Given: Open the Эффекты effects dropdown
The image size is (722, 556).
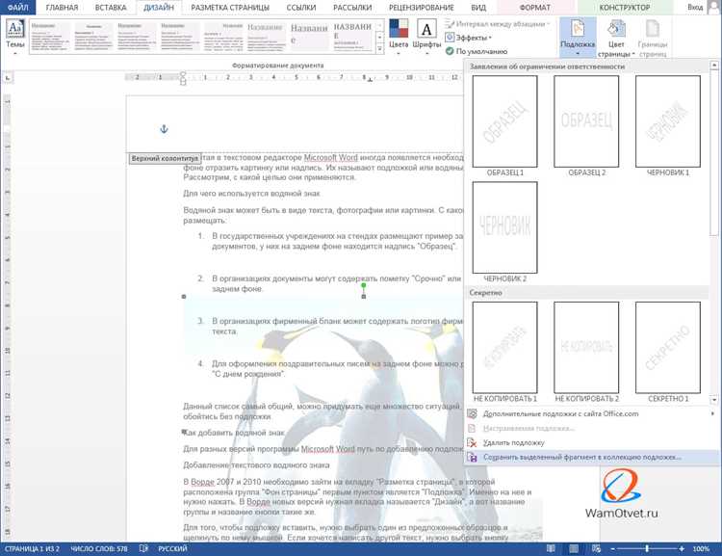Looking at the screenshot, I should pyautogui.click(x=468, y=38).
